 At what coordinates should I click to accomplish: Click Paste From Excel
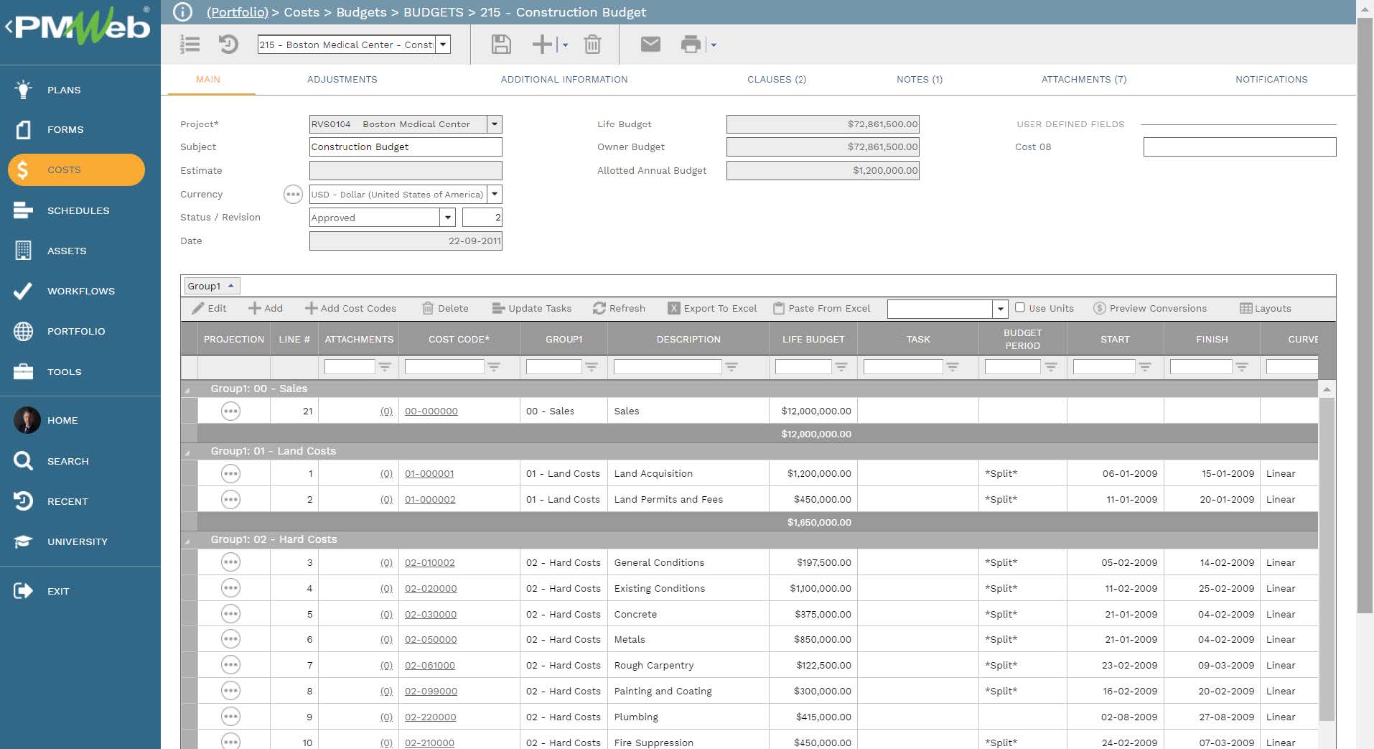coord(821,308)
